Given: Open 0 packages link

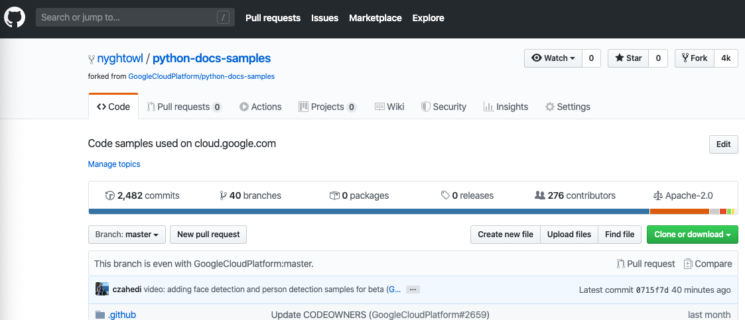Looking at the screenshot, I should pyautogui.click(x=359, y=195).
